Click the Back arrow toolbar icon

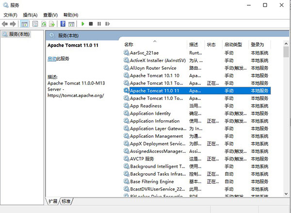point(4,24)
